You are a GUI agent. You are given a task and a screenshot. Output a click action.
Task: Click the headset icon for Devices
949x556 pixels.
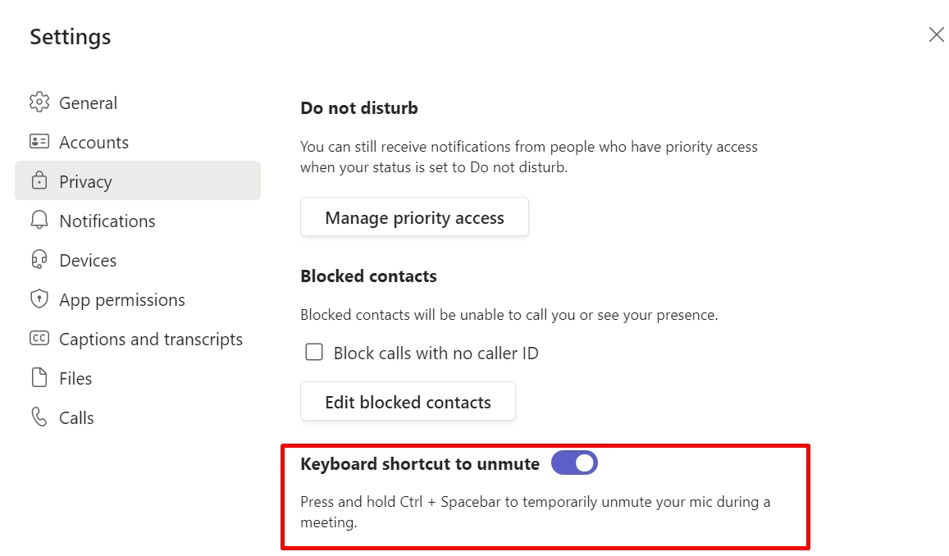(x=39, y=260)
